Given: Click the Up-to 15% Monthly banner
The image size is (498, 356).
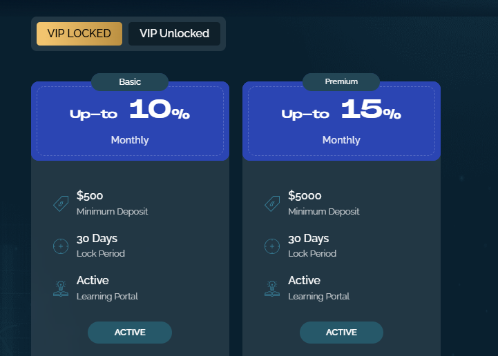Looking at the screenshot, I should (x=341, y=122).
